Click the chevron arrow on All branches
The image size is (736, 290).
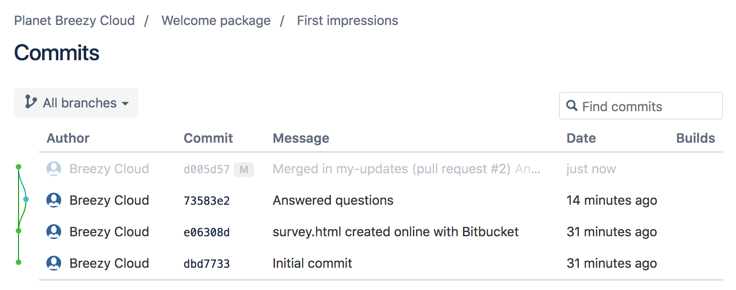coord(125,104)
